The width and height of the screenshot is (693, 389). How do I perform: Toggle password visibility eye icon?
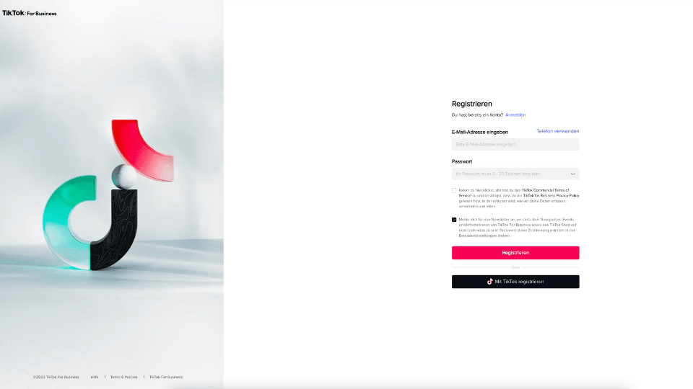coord(572,174)
